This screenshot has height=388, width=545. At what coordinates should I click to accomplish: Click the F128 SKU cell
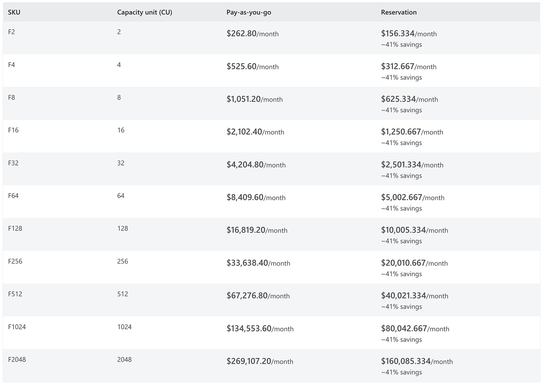tap(15, 229)
